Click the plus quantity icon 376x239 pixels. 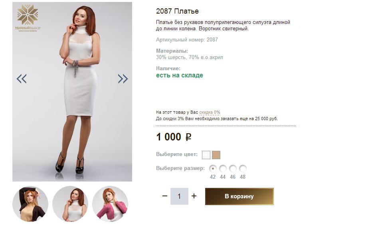[x=194, y=196]
